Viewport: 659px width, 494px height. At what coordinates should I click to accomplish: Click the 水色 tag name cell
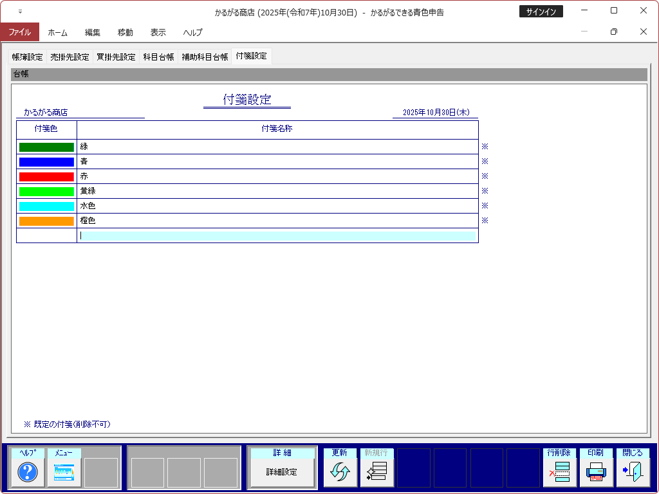[x=277, y=206]
